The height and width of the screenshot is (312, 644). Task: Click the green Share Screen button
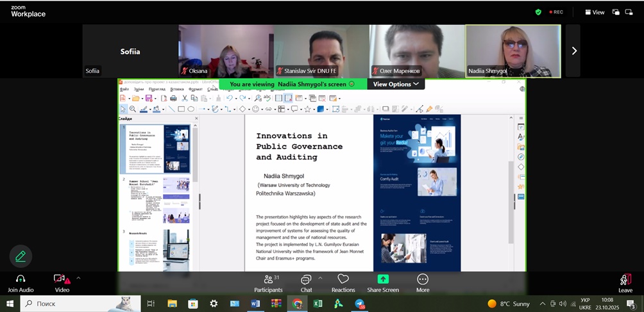383,283
